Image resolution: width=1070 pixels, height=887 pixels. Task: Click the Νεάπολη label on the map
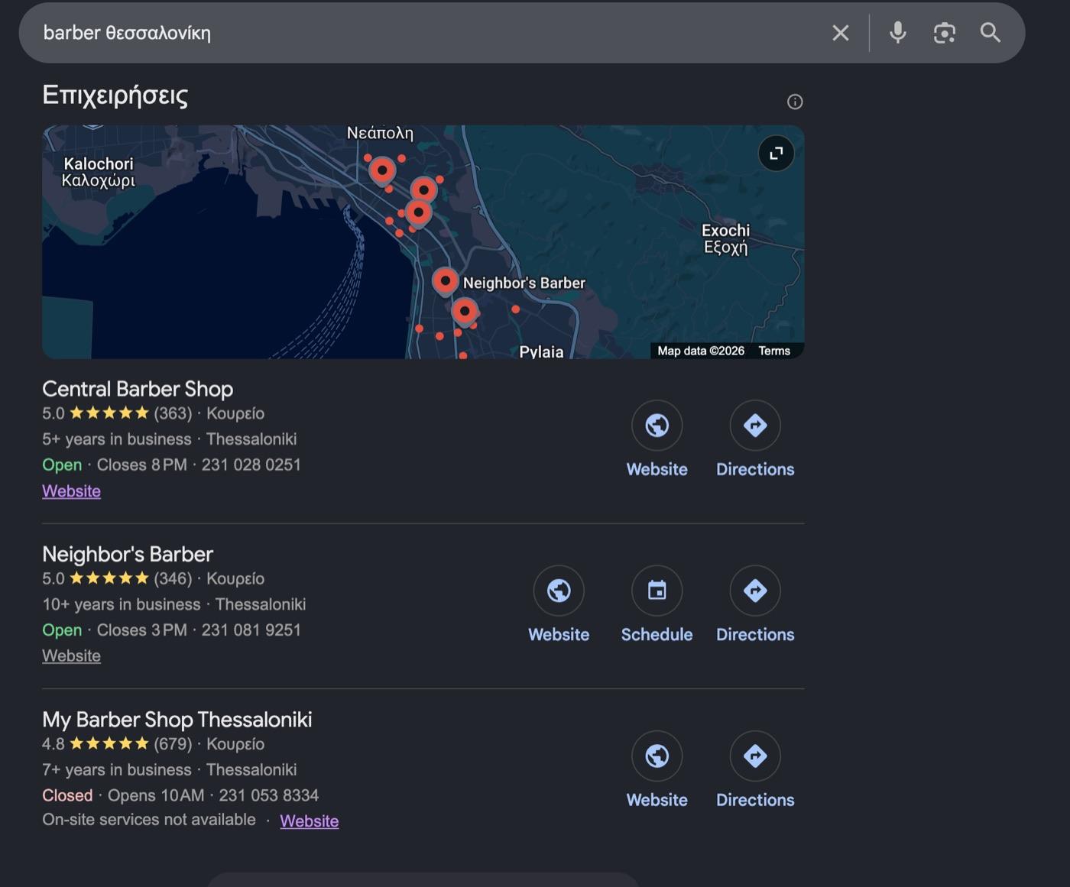[x=380, y=133]
